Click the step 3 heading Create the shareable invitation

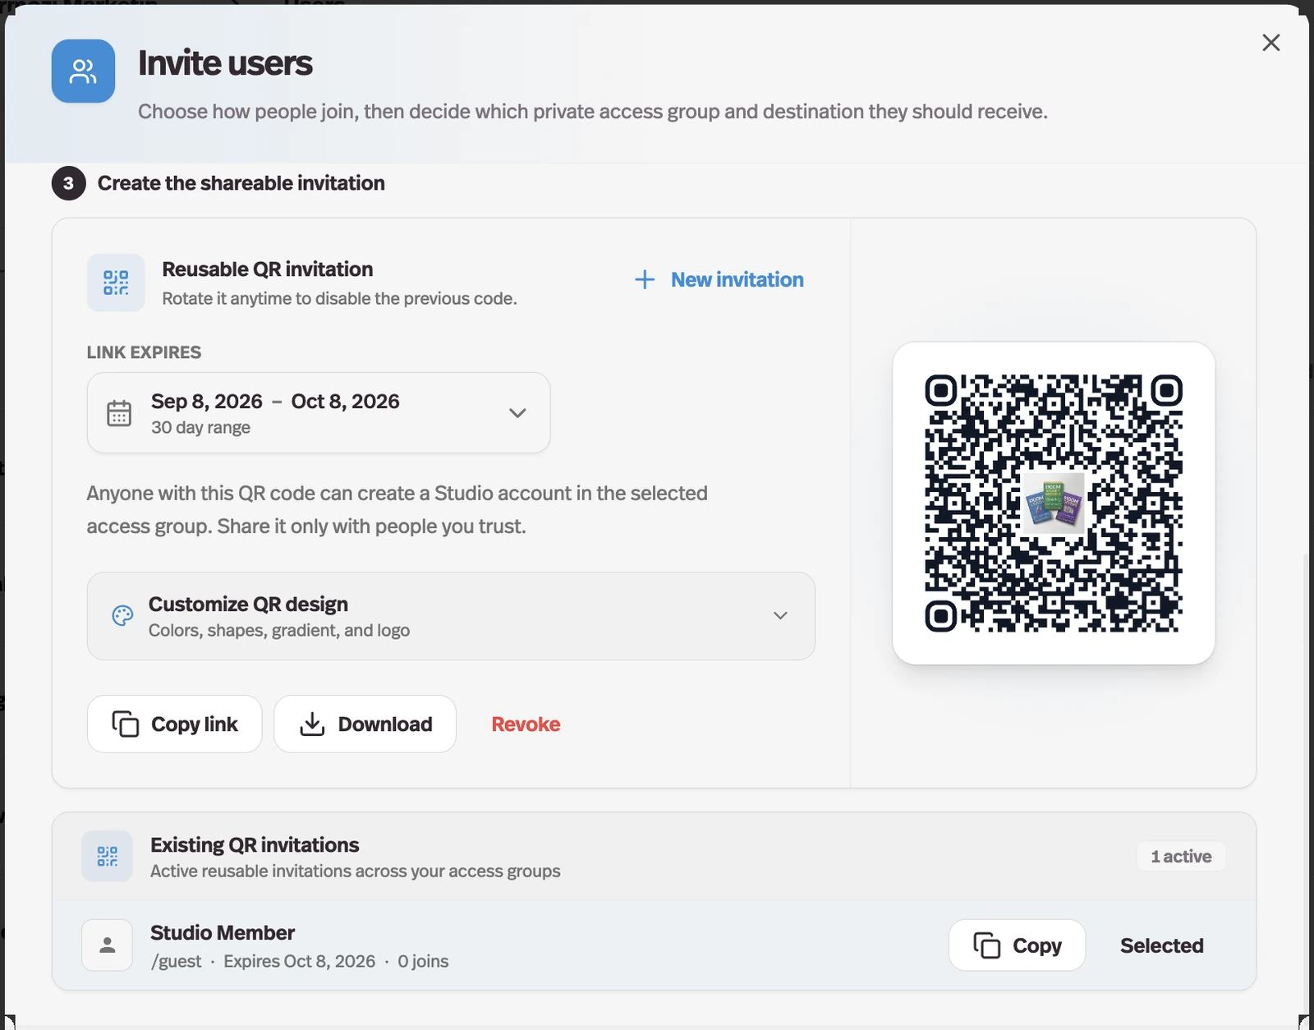(x=241, y=183)
